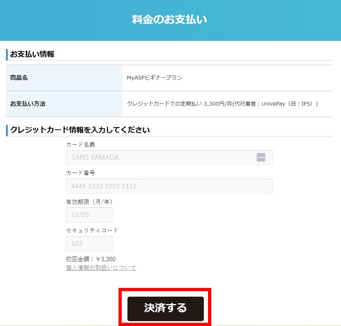Focus the カード名義 input field
Screen dimensions: 341x326
point(169,158)
